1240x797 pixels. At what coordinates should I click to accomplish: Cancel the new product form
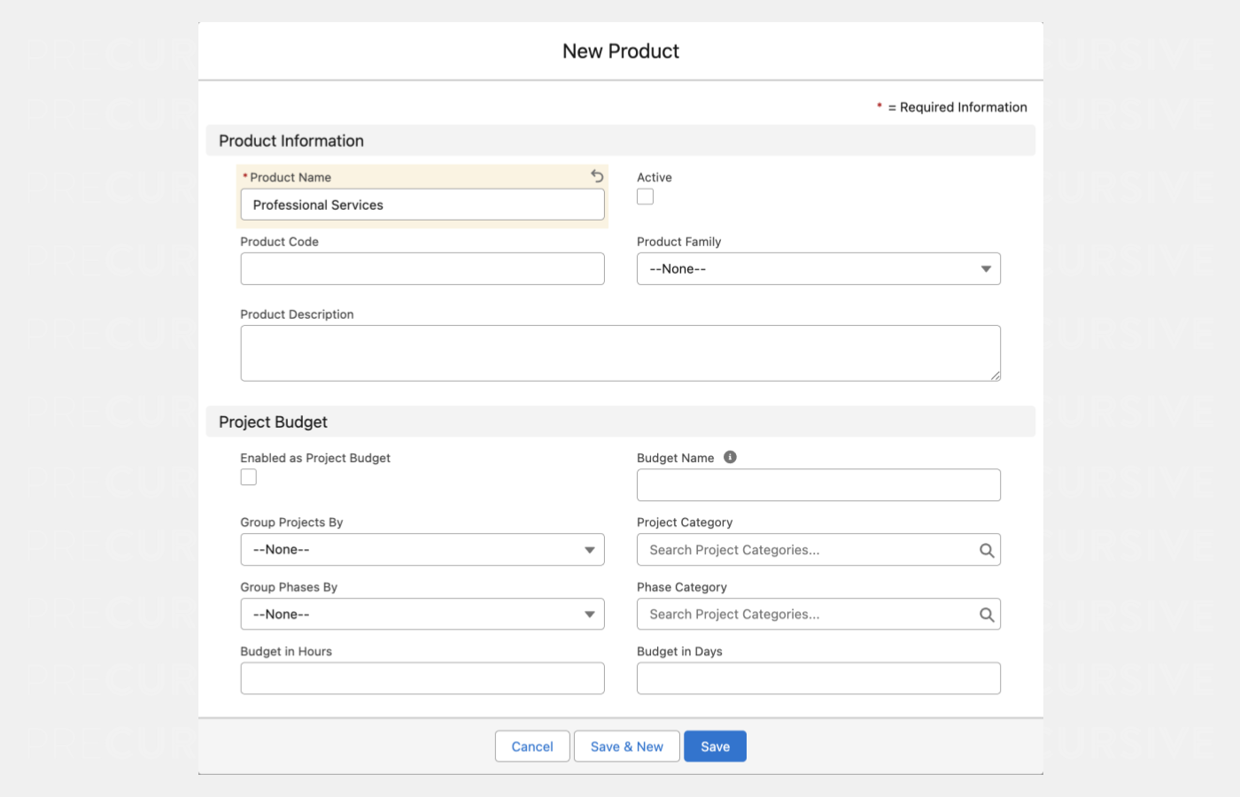click(531, 747)
